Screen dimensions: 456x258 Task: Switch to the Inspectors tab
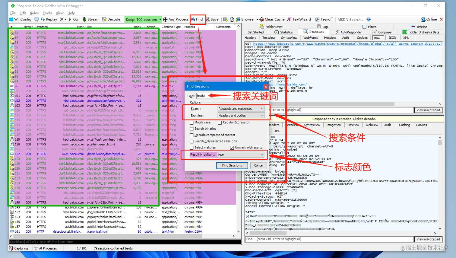tap(314, 32)
